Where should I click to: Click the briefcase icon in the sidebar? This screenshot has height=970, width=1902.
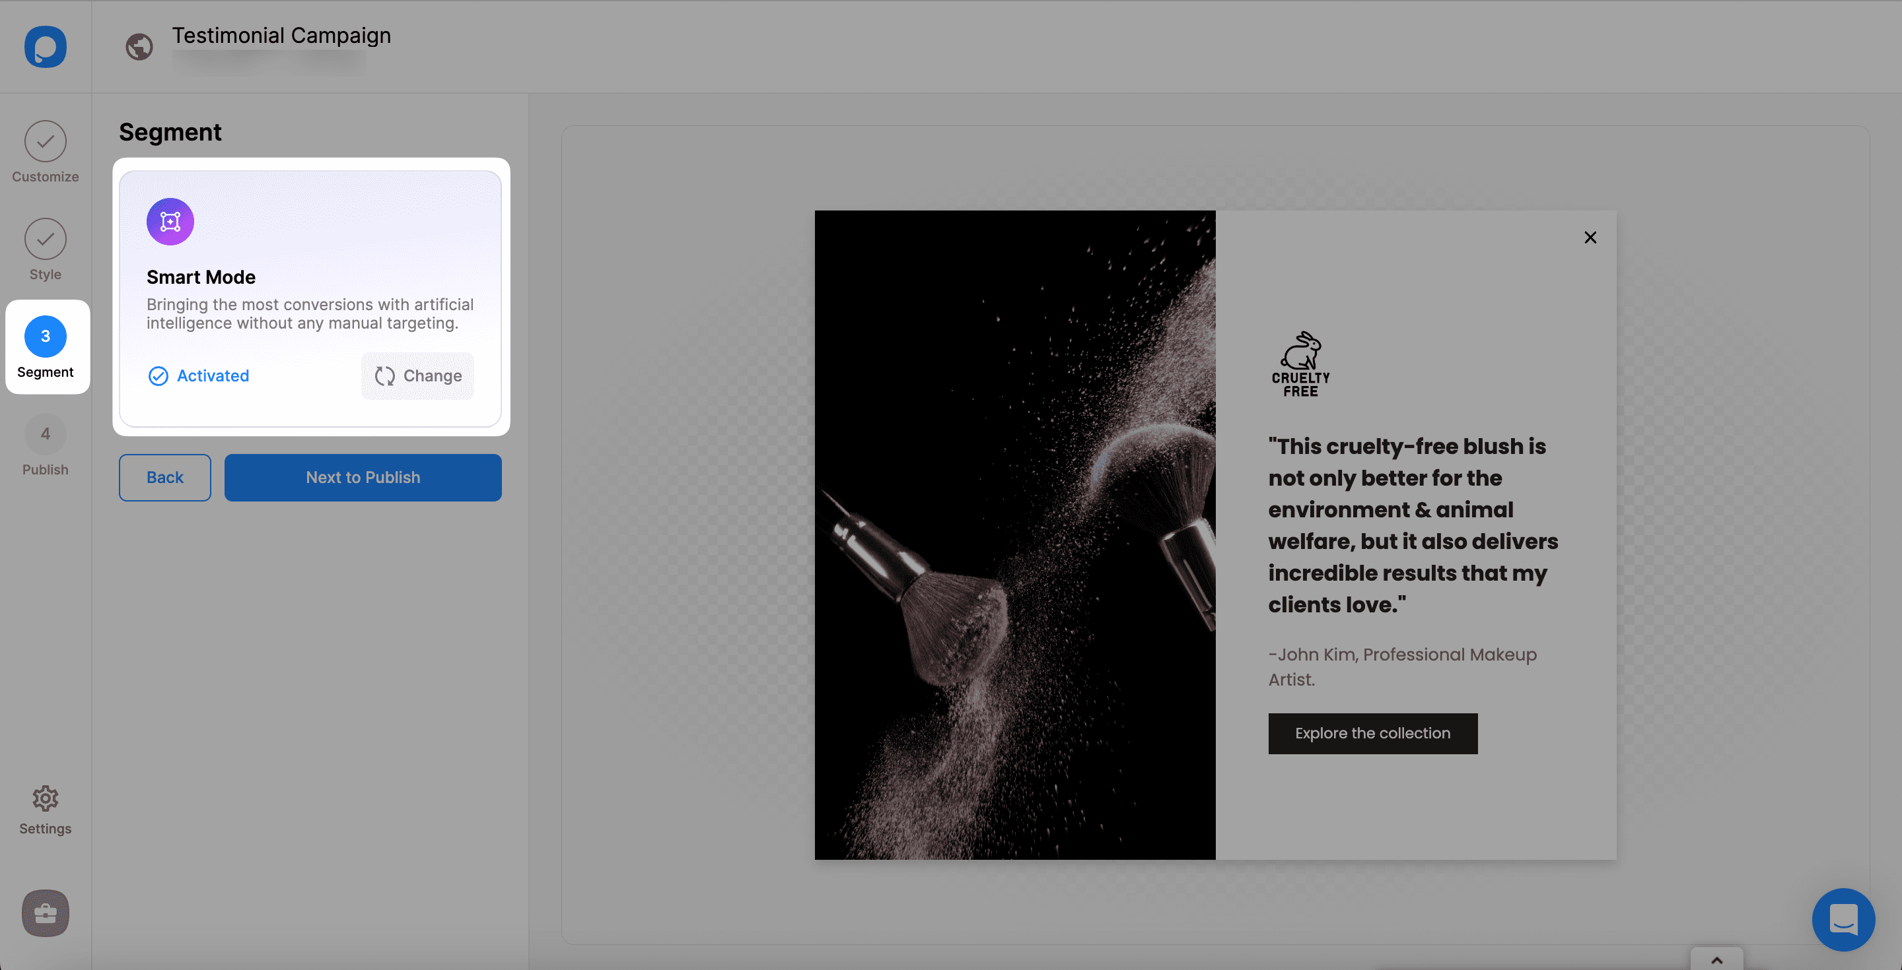pyautogui.click(x=45, y=913)
